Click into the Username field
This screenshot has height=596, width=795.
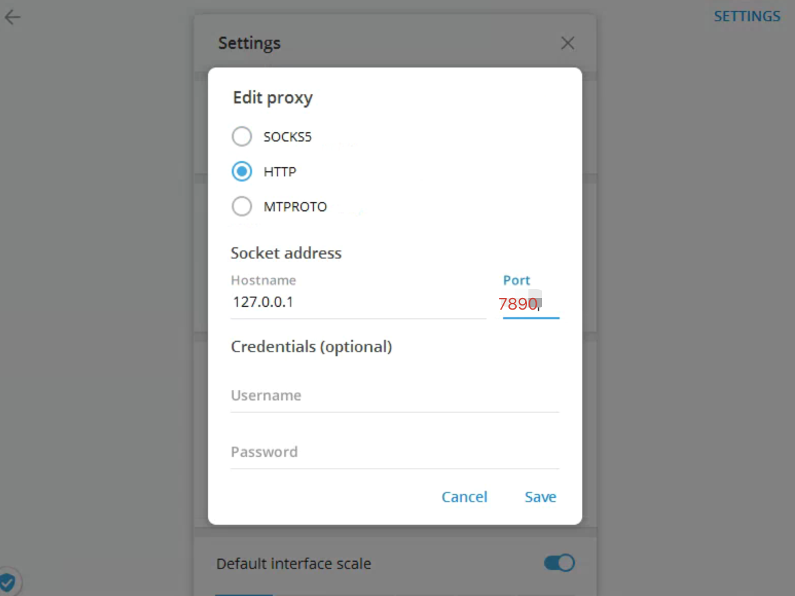click(395, 396)
